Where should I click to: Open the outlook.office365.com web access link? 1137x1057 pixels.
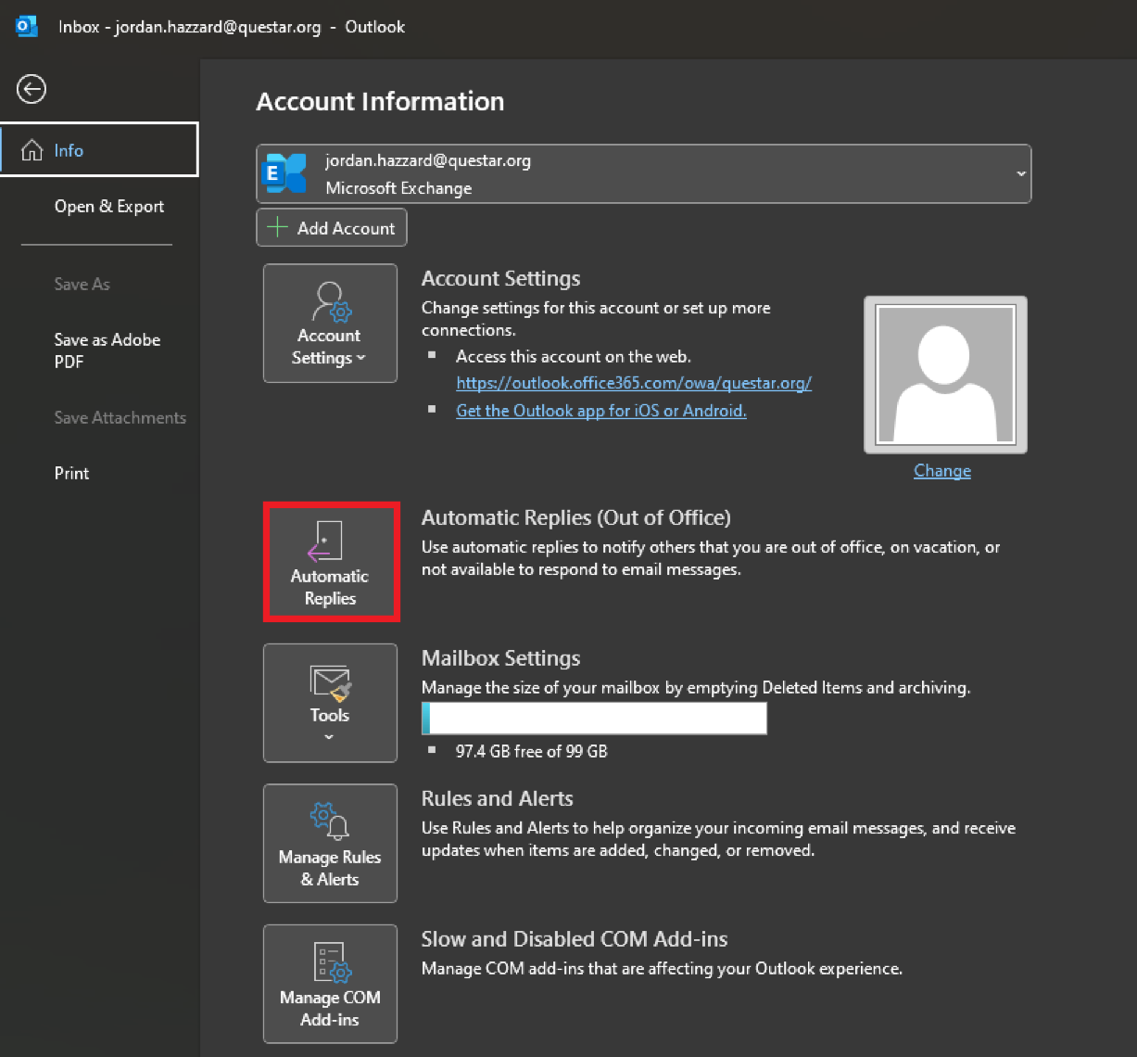point(634,382)
